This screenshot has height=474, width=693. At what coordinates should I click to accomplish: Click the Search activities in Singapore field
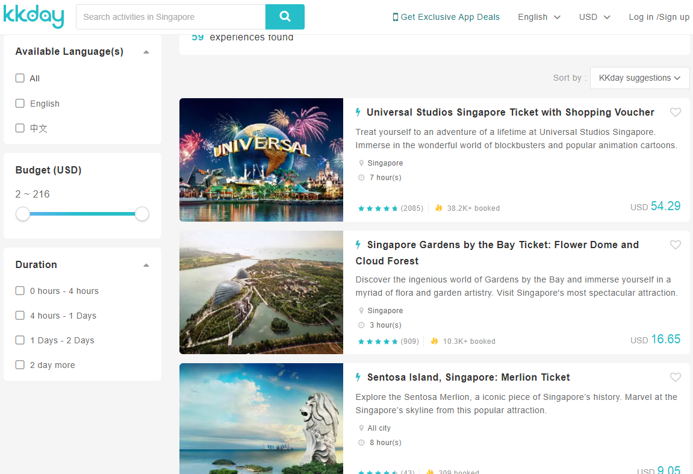coord(170,17)
